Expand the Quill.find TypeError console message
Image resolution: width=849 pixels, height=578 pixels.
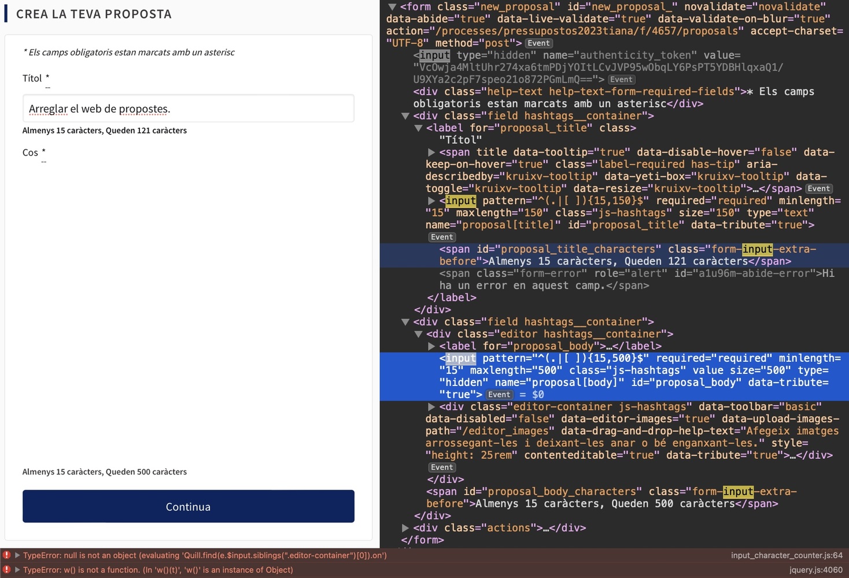[17, 555]
